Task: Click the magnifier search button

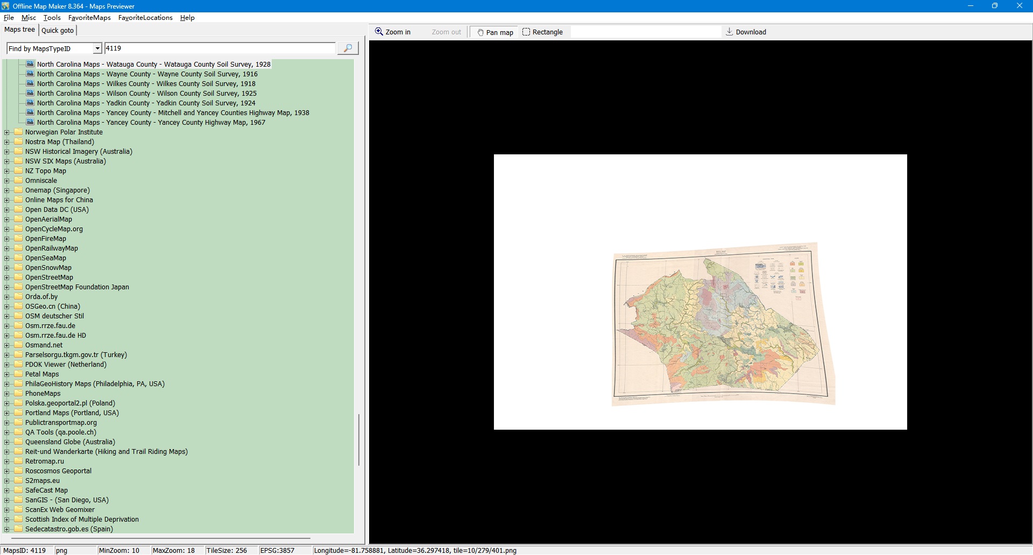Action: coord(348,48)
